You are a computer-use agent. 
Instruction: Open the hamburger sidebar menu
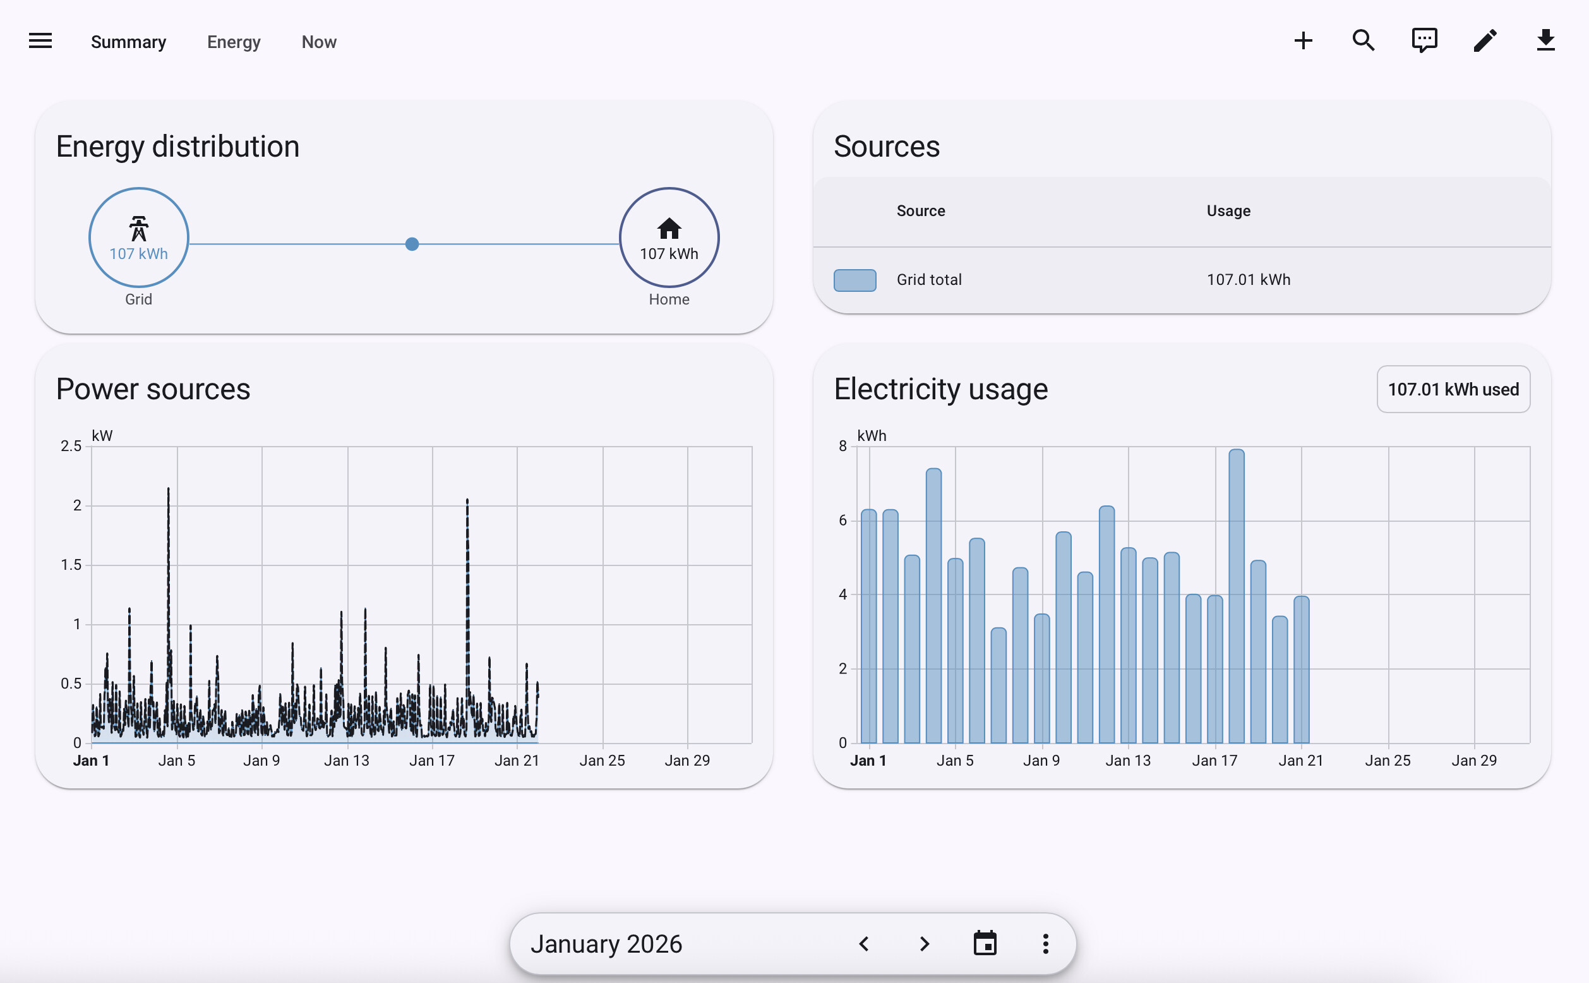pyautogui.click(x=40, y=41)
